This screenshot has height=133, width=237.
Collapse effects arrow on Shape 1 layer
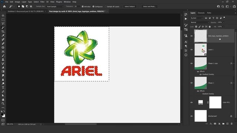(234, 83)
